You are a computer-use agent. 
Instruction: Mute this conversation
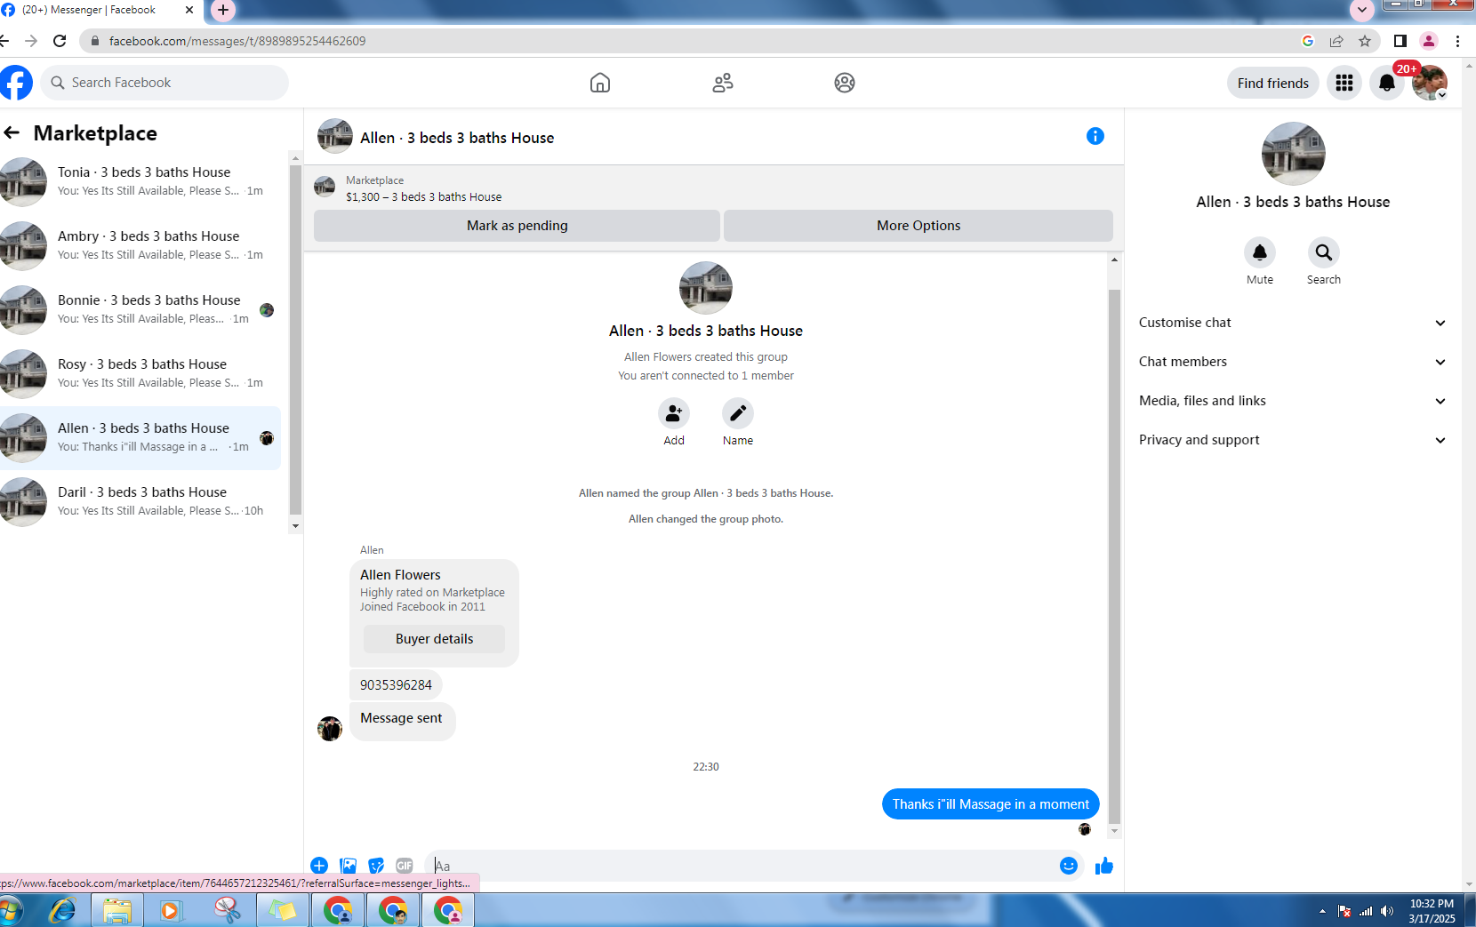(1260, 252)
